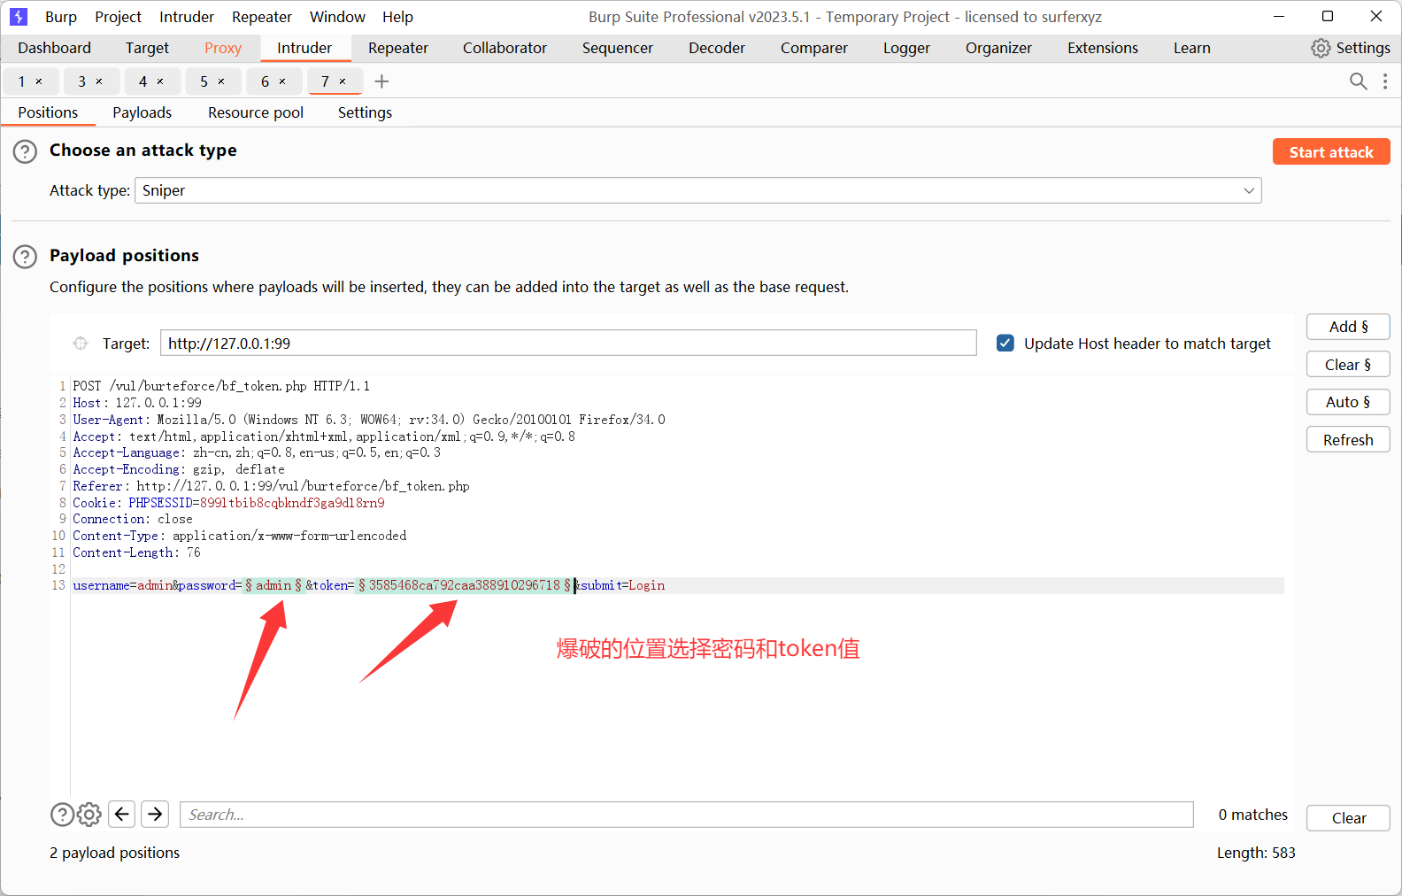This screenshot has height=896, width=1402.
Task: Switch to the Organizer tab
Action: click(998, 48)
